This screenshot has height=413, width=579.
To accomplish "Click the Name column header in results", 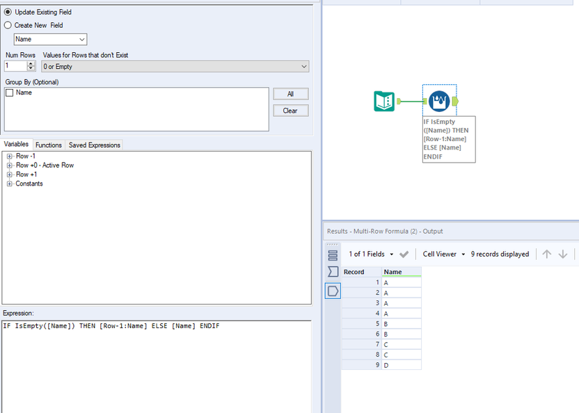I will point(402,272).
